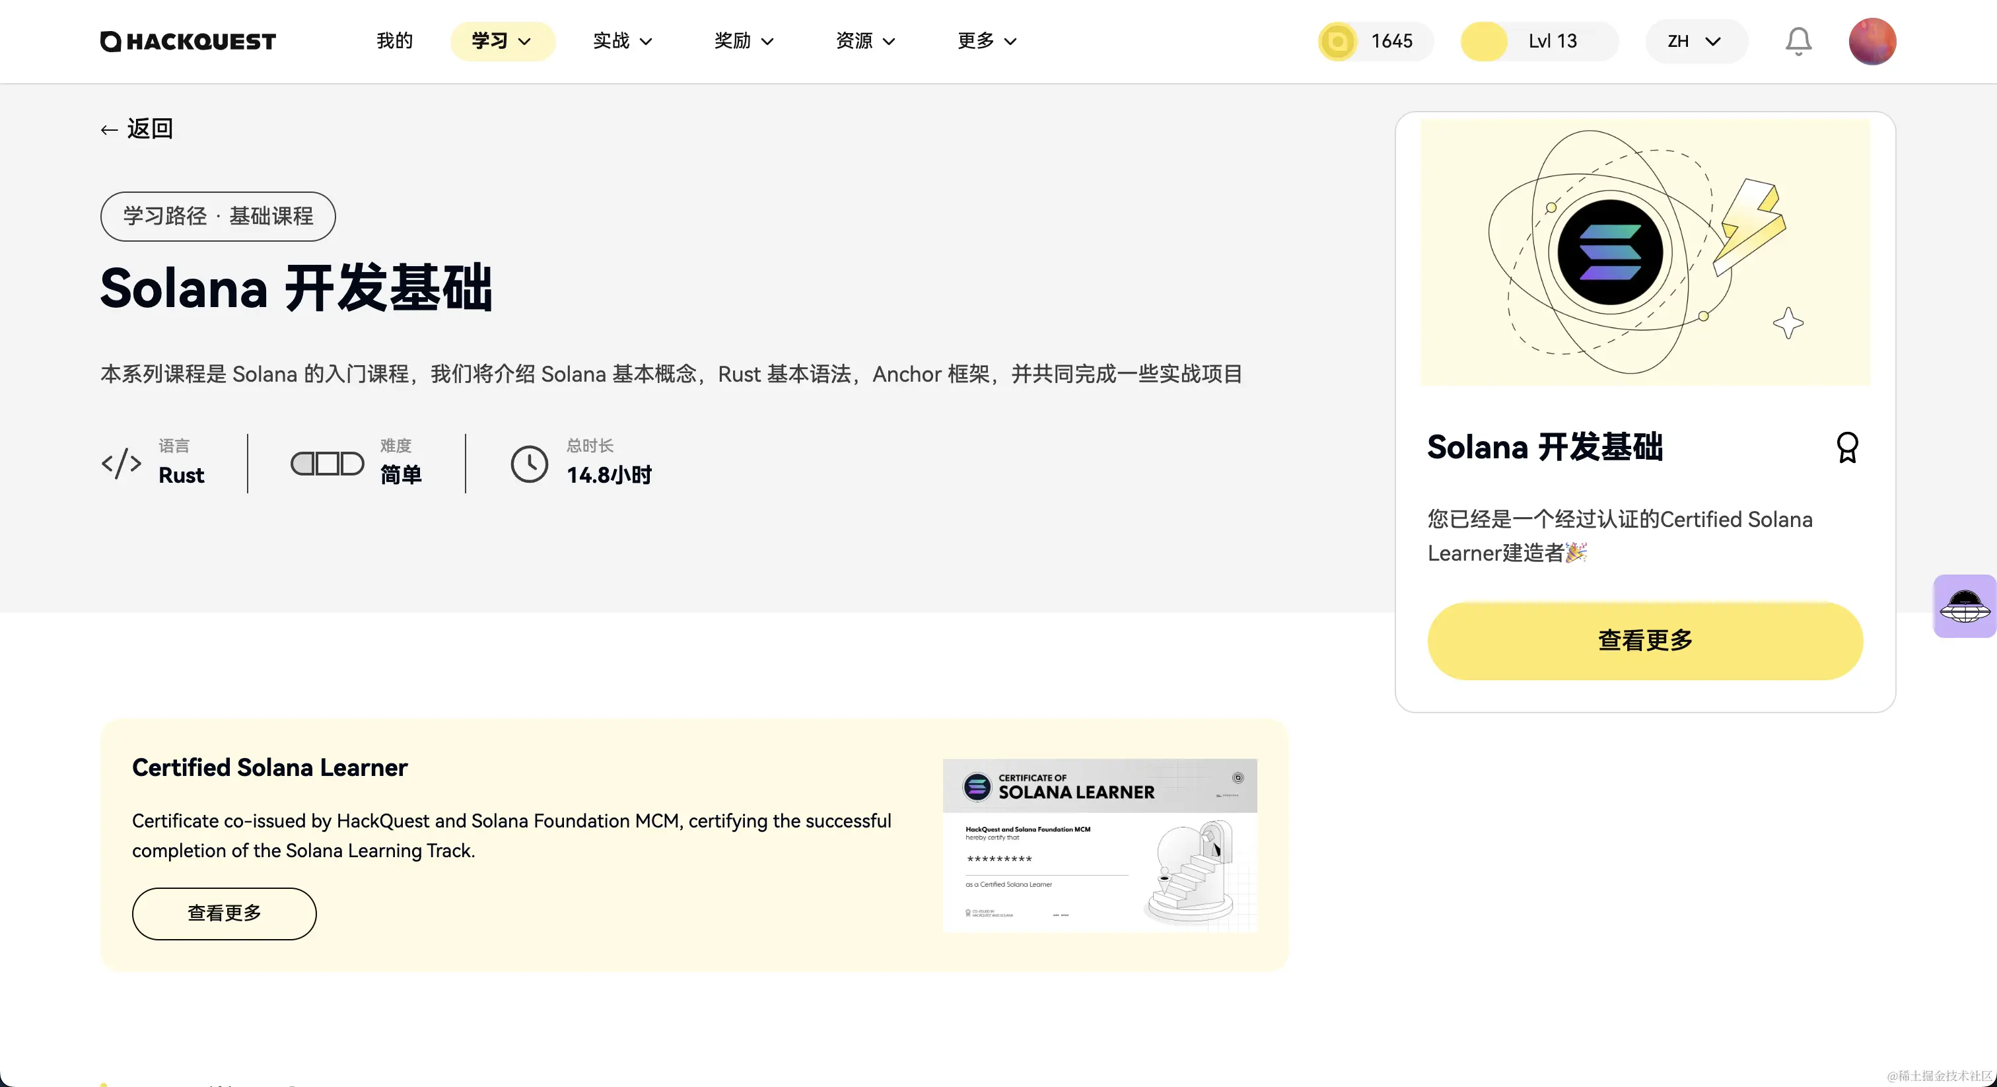Click the code brackets language icon
This screenshot has width=1997, height=1087.
point(122,464)
